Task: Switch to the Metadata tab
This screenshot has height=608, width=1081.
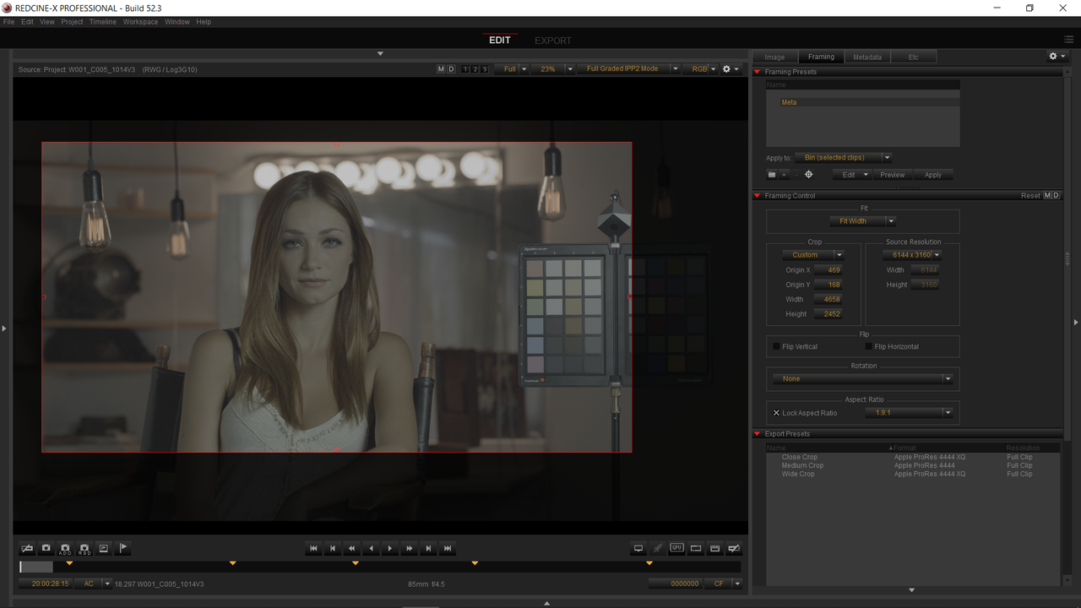Action: tap(867, 57)
